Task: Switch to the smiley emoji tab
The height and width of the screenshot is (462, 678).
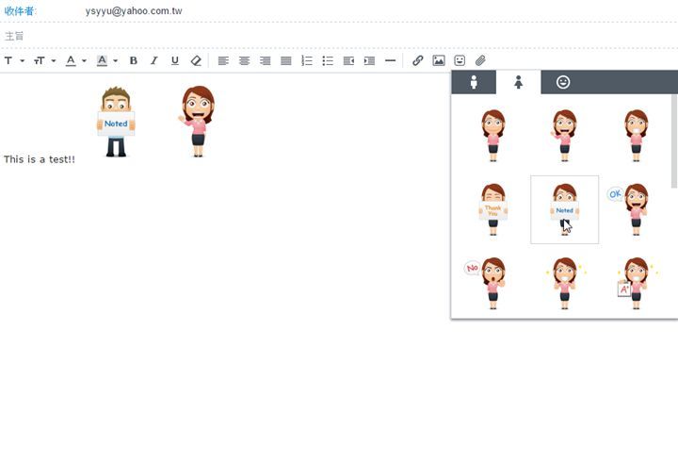Action: [x=563, y=82]
